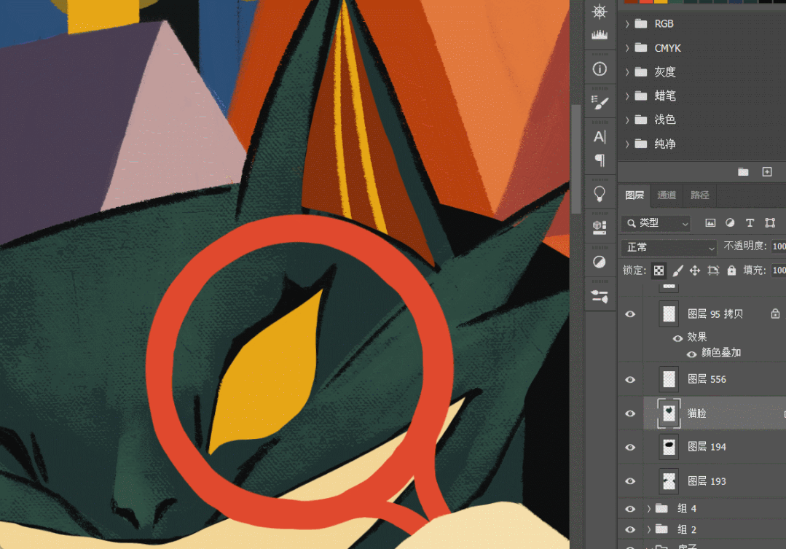Open the Character panel icon
This screenshot has height=549, width=786.
click(x=600, y=136)
